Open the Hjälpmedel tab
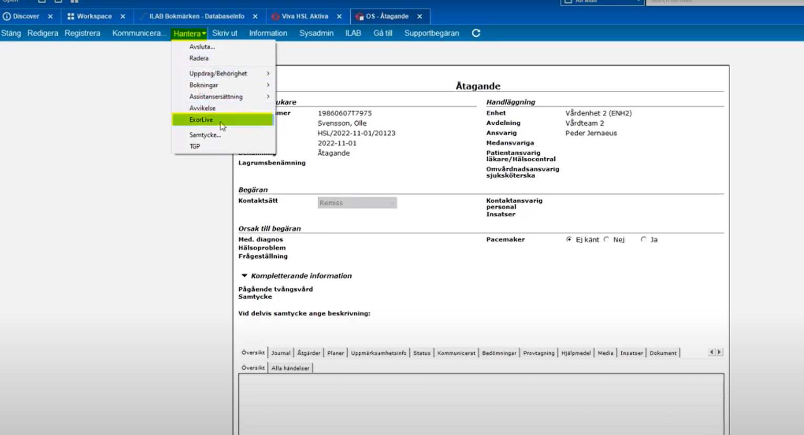 (576, 353)
